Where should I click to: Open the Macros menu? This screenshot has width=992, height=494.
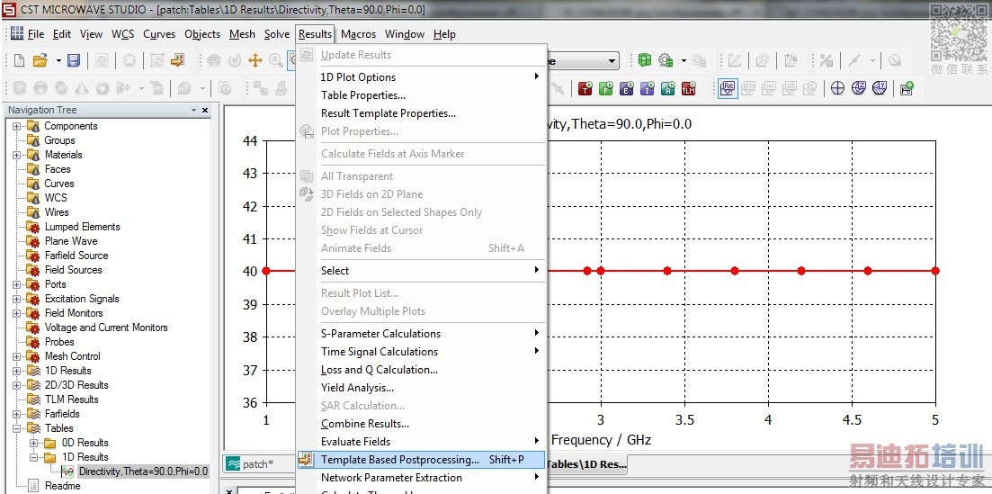pos(358,34)
